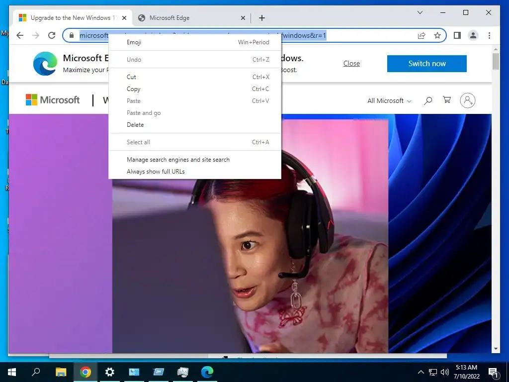The width and height of the screenshot is (509, 382).
Task: Click the browser Back arrow
Action: (20, 35)
